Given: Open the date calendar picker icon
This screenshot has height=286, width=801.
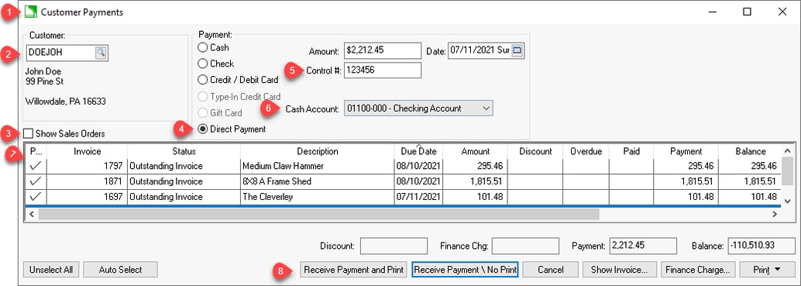Looking at the screenshot, I should (x=517, y=50).
